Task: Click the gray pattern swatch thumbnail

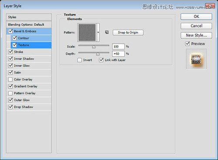Action: pos(87,33)
